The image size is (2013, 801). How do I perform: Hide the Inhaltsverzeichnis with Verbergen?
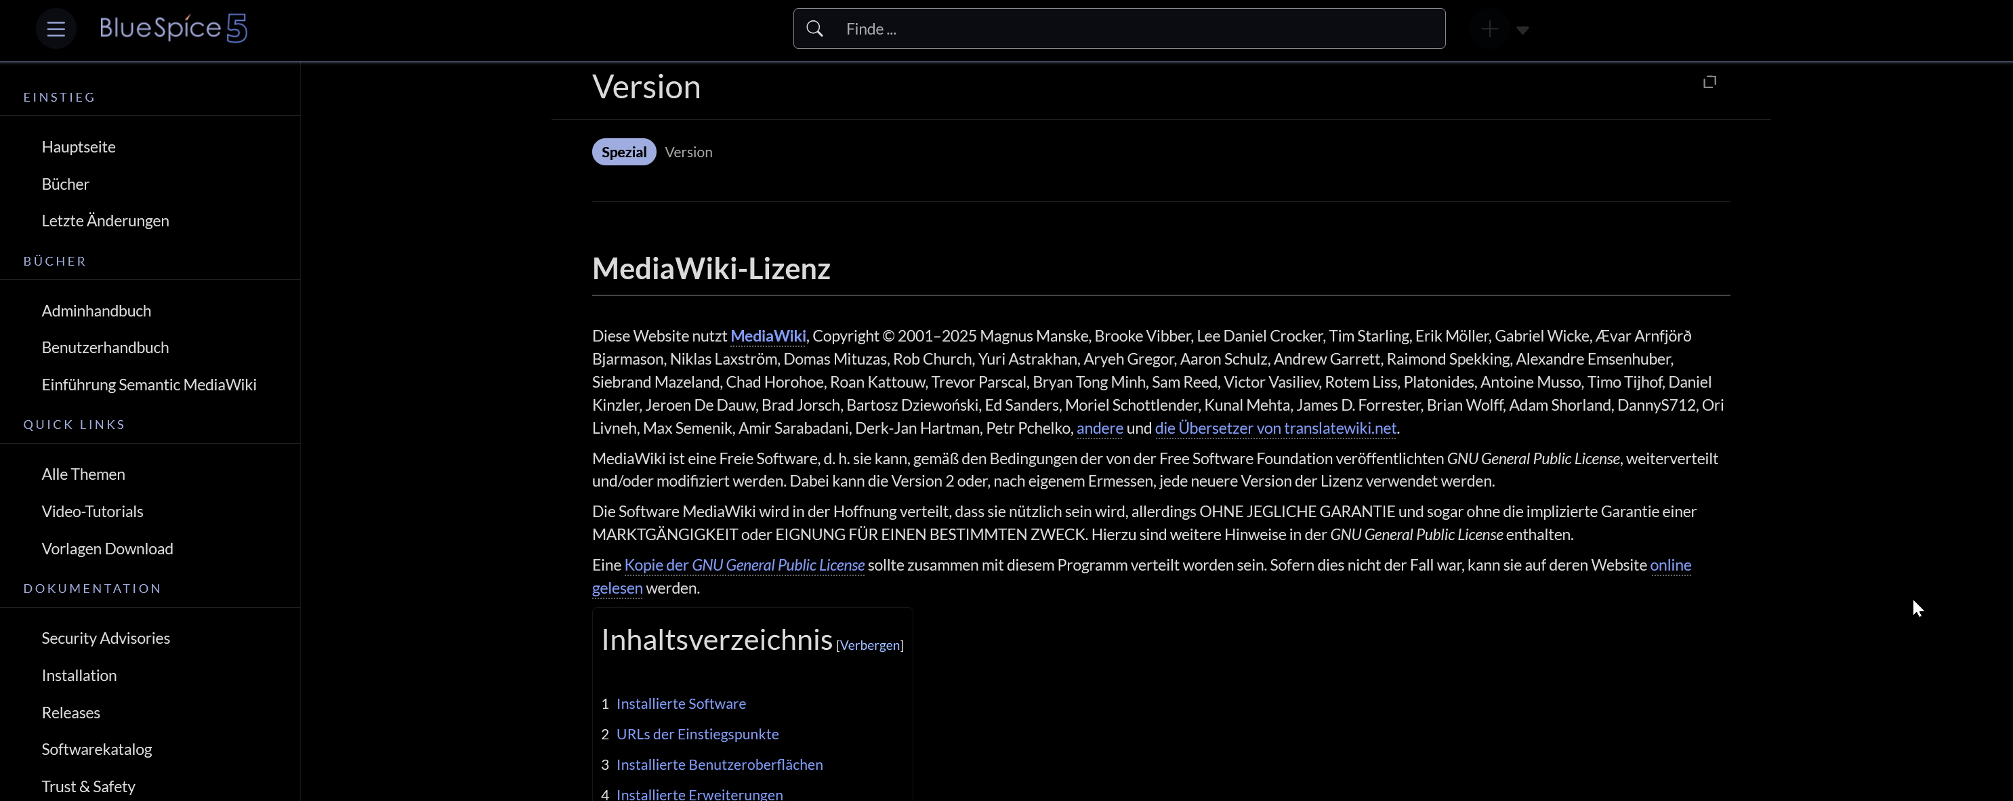[869, 646]
